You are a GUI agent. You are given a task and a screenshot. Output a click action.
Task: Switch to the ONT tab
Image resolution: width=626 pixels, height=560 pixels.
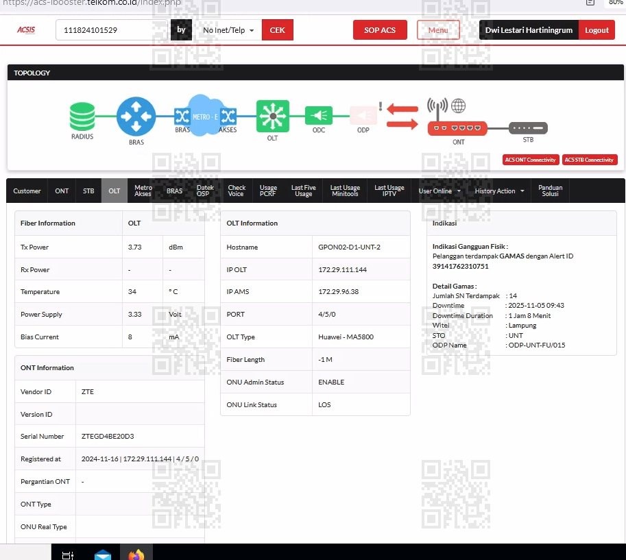click(62, 191)
